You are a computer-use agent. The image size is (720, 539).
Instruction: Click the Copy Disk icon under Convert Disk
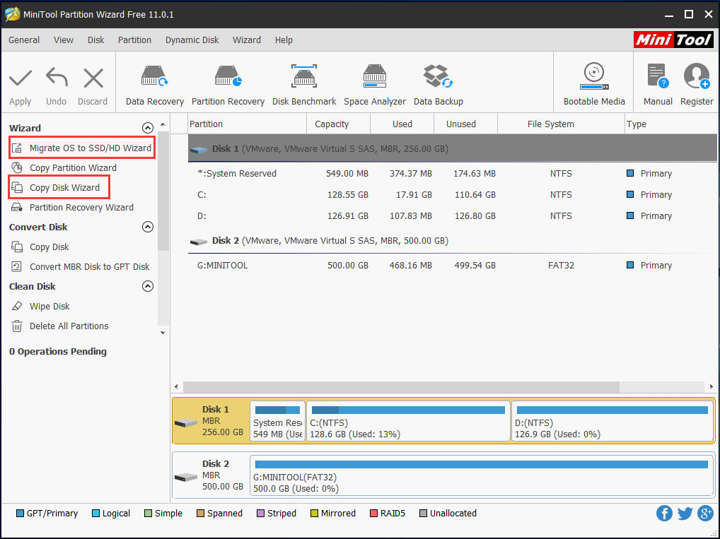point(17,247)
